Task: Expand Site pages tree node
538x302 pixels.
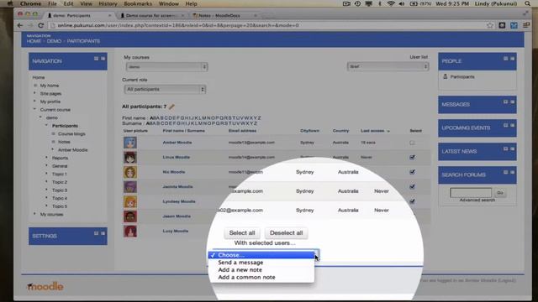Action: coord(34,93)
